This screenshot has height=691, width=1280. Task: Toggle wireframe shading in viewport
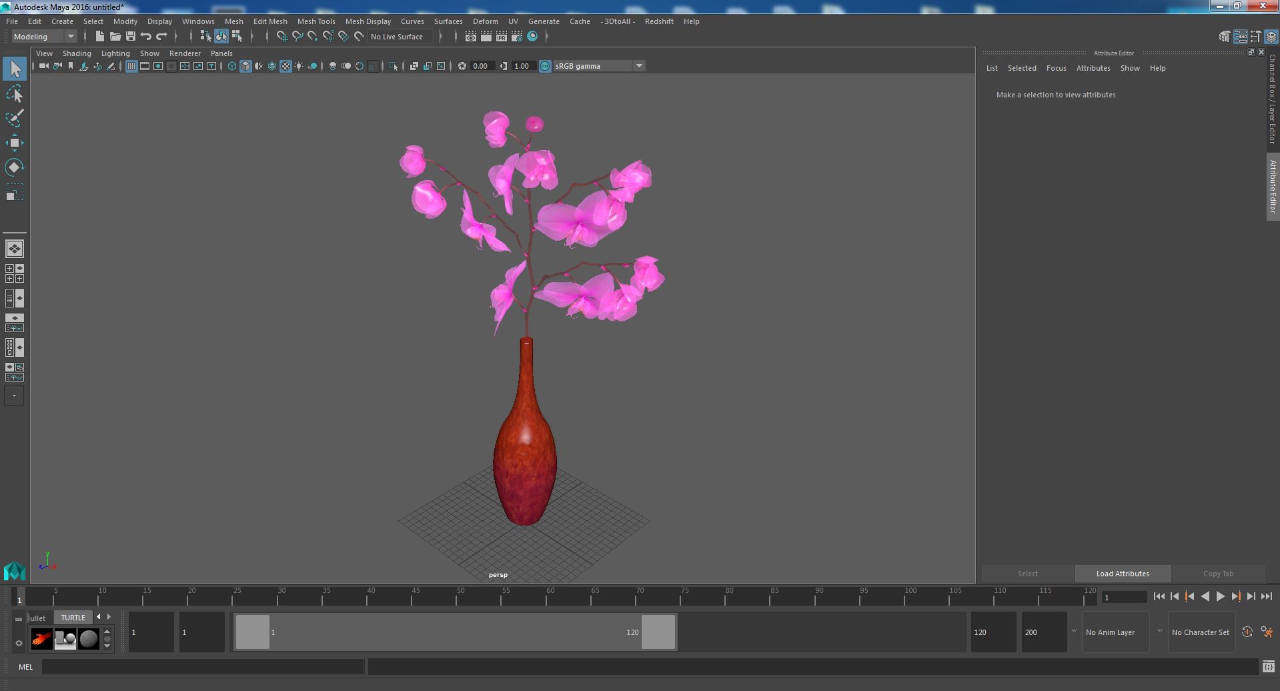click(231, 65)
